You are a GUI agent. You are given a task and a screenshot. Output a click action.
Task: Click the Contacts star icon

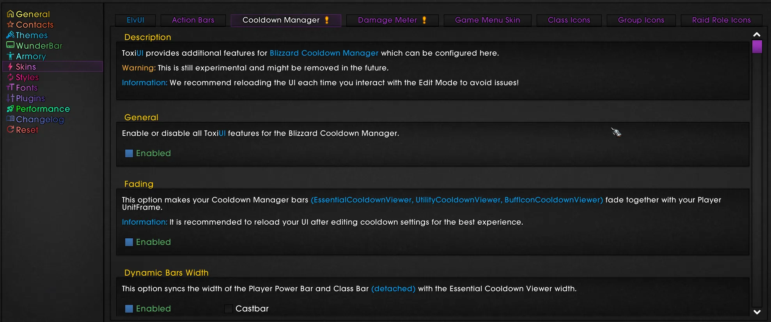point(10,25)
